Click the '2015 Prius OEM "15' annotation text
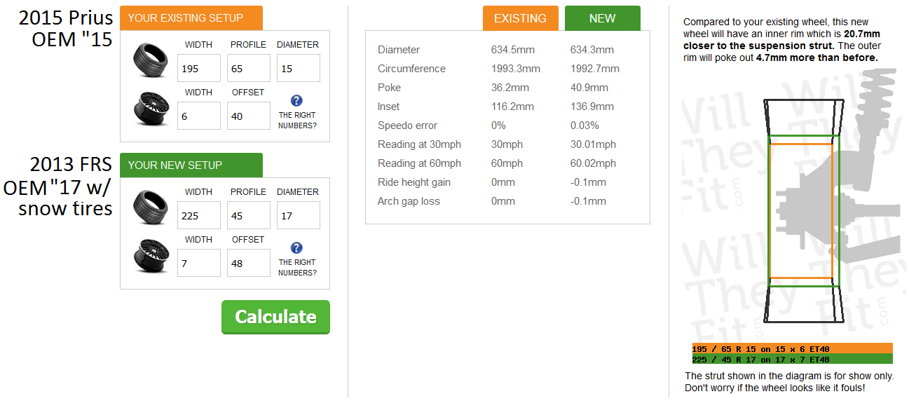This screenshot has height=401, width=909. click(65, 29)
